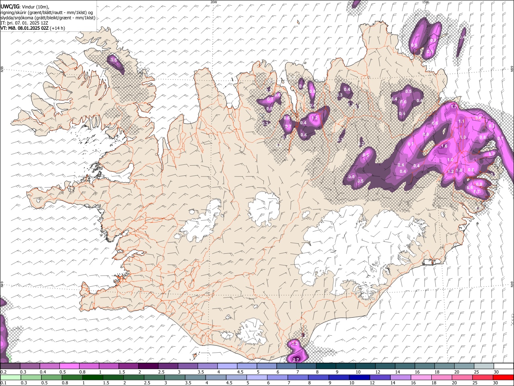Select dark teal swatch between 8 and 9 snow legend
Image resolution: width=514 pixels, height=386 pixels.
(x=326, y=366)
